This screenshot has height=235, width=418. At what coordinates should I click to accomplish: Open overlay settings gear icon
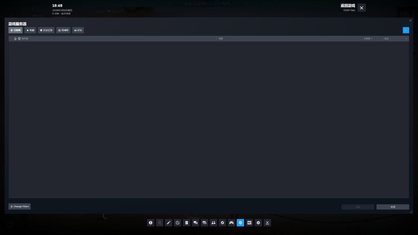pyautogui.click(x=258, y=223)
